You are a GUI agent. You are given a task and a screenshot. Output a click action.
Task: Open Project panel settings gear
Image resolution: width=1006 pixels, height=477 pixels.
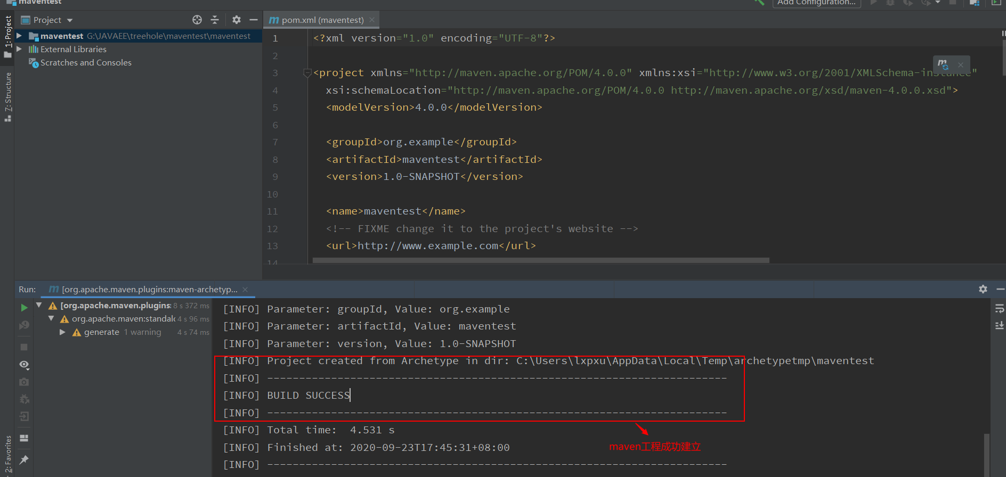point(237,20)
